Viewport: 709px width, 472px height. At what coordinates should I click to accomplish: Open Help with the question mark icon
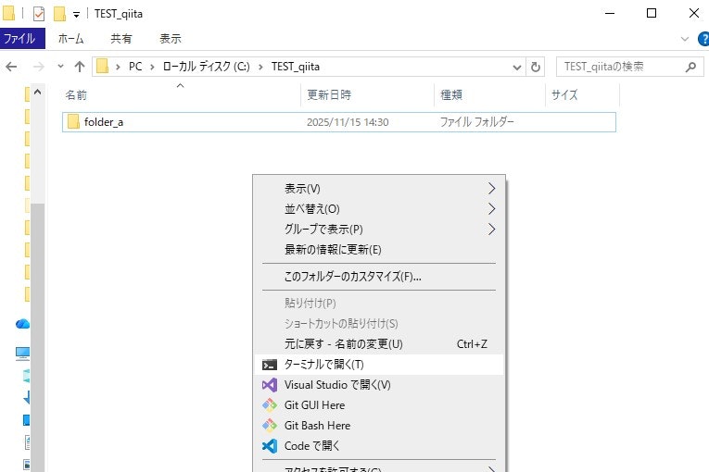tap(703, 39)
